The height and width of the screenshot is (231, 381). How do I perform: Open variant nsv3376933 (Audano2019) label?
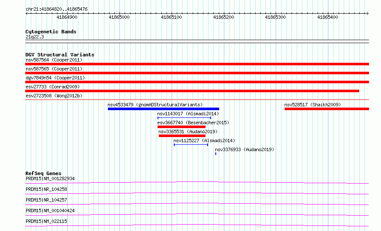[244, 149]
